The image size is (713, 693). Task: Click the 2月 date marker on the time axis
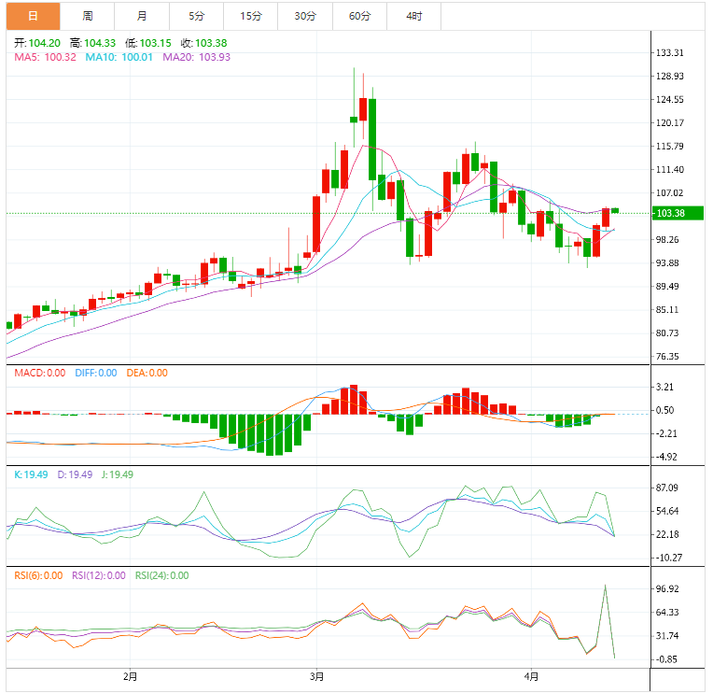tap(130, 675)
